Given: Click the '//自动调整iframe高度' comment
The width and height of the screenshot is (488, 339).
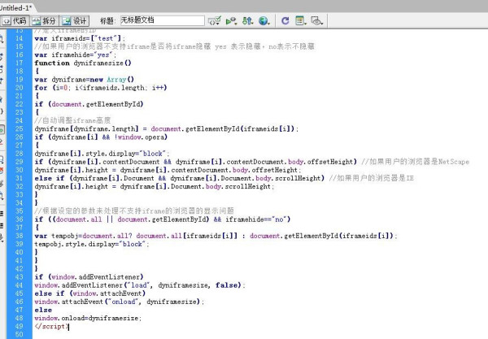Looking at the screenshot, I should [72, 120].
